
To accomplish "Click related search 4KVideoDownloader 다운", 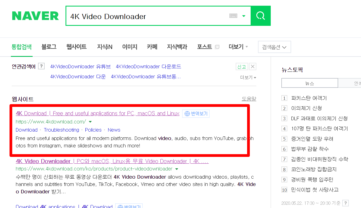I will (x=78, y=77).
